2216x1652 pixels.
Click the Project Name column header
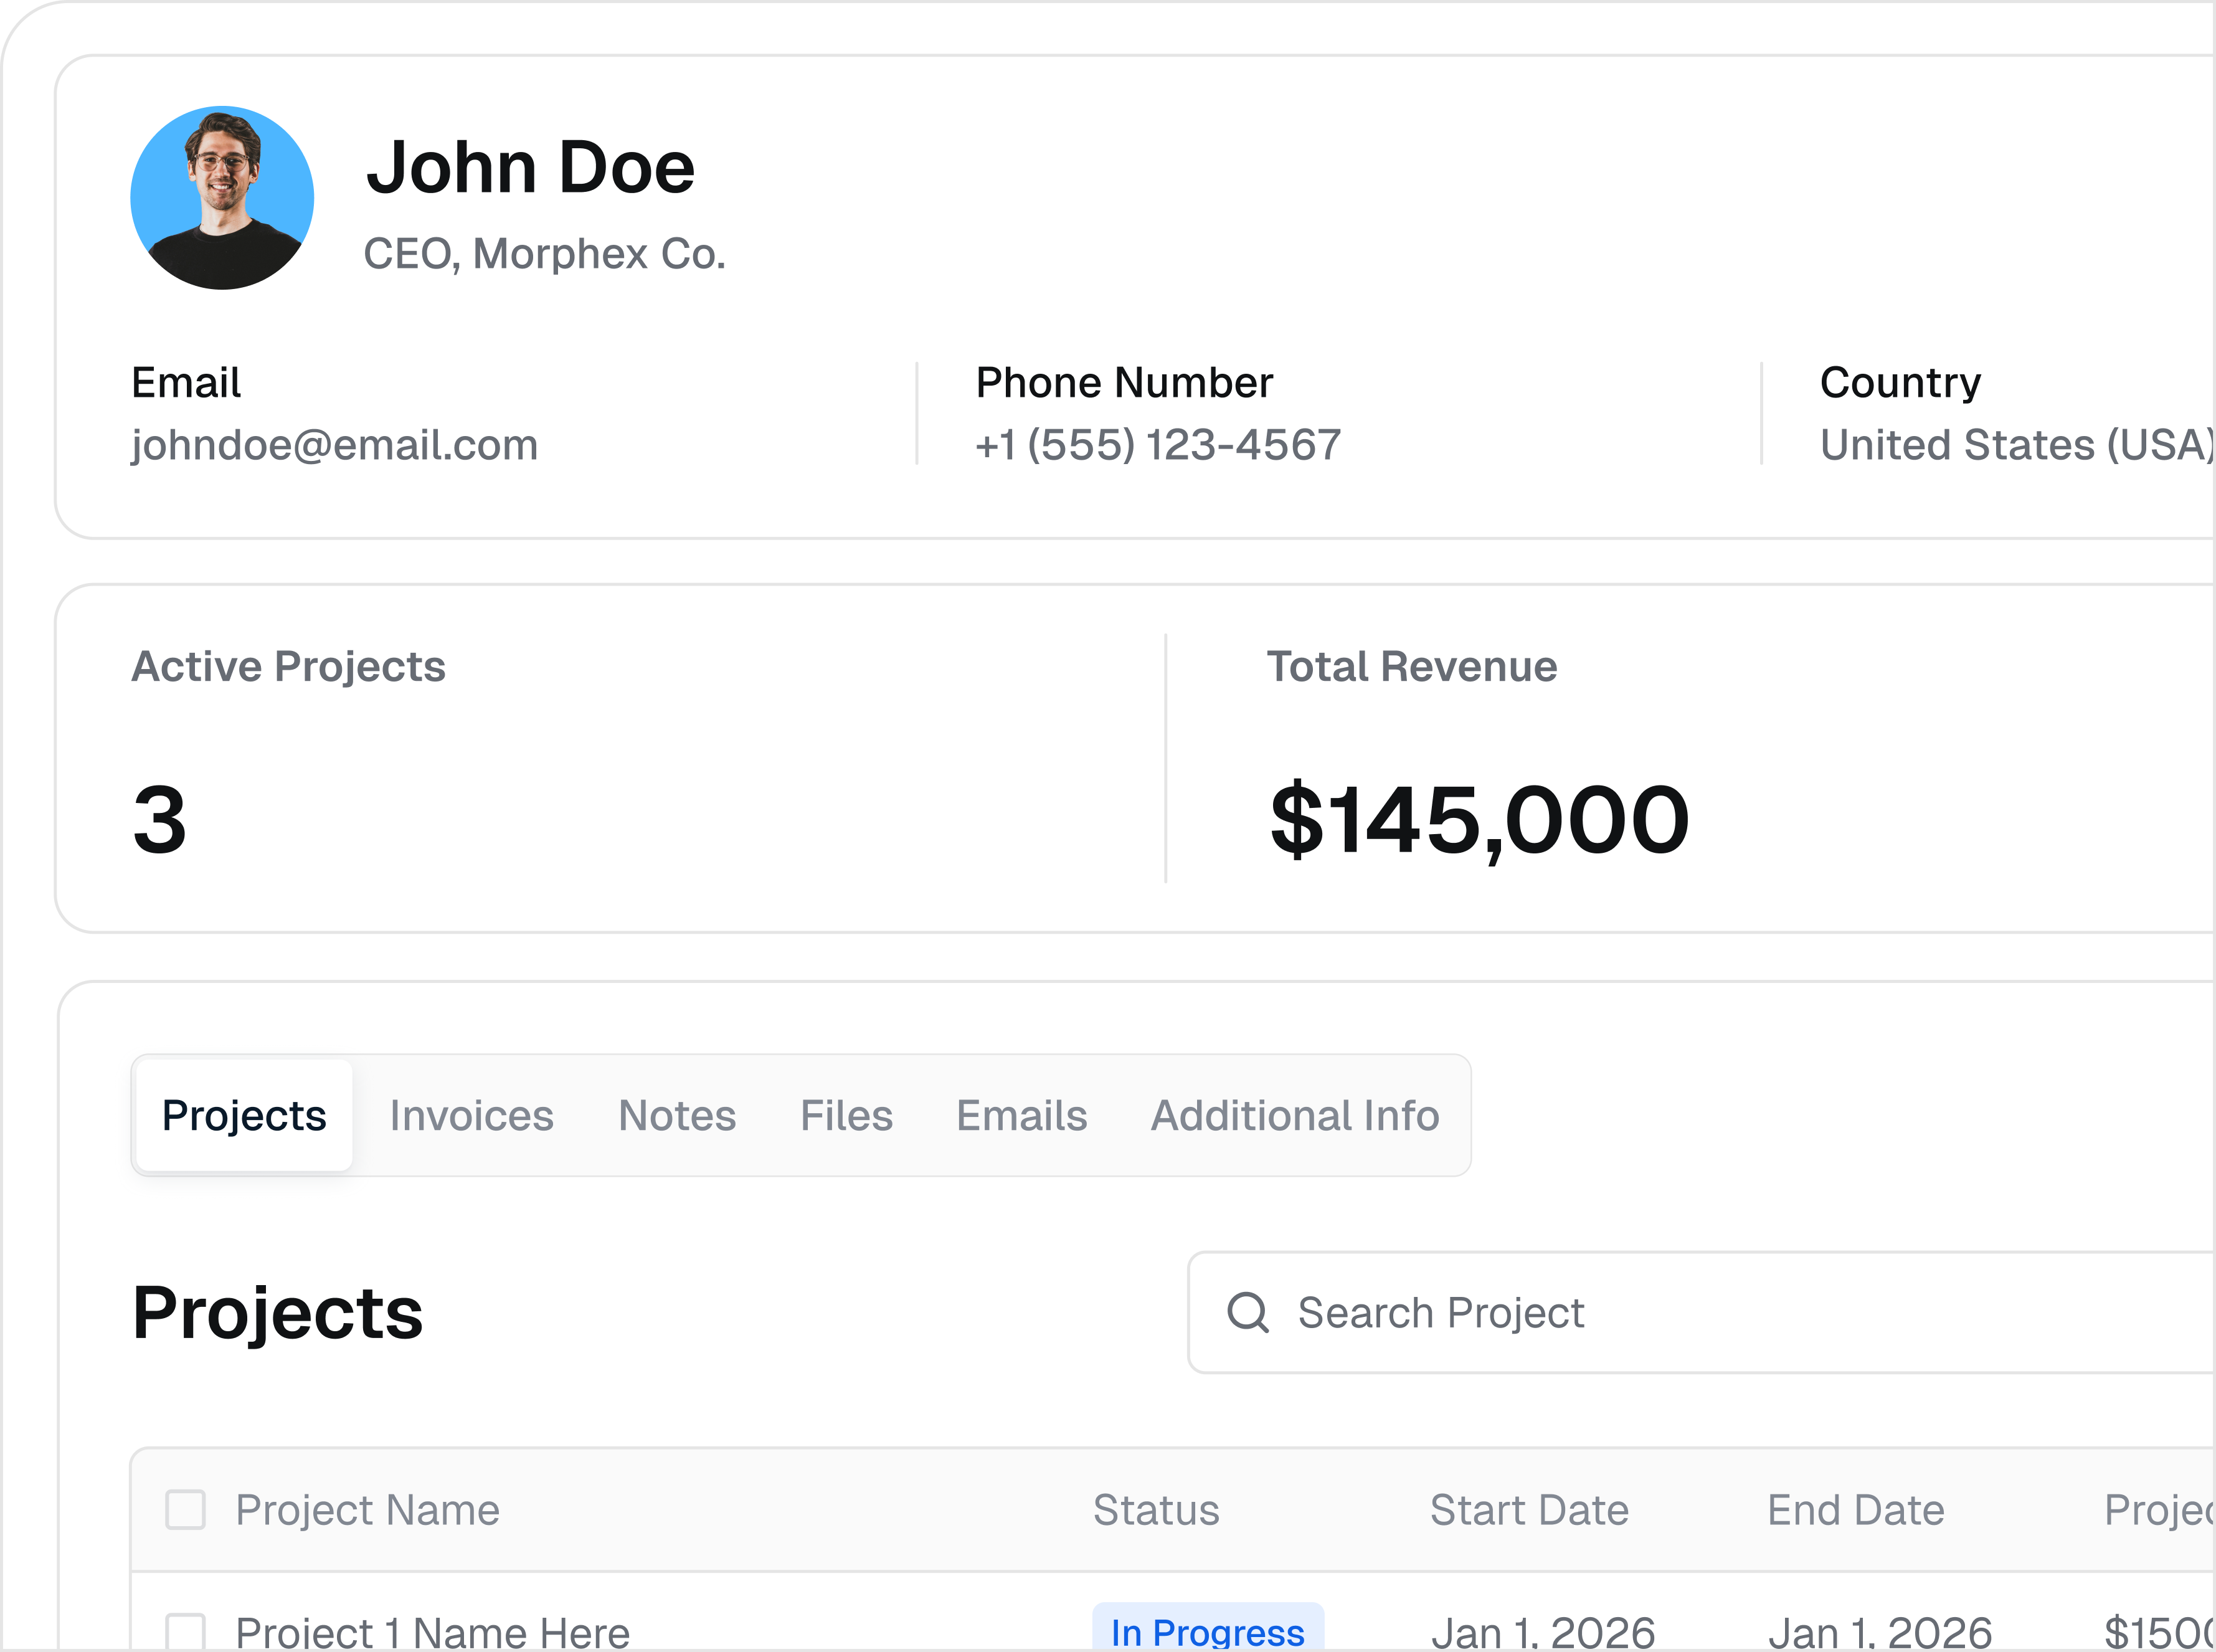[x=368, y=1510]
